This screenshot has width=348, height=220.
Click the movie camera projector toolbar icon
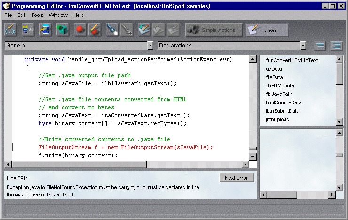pos(28,30)
